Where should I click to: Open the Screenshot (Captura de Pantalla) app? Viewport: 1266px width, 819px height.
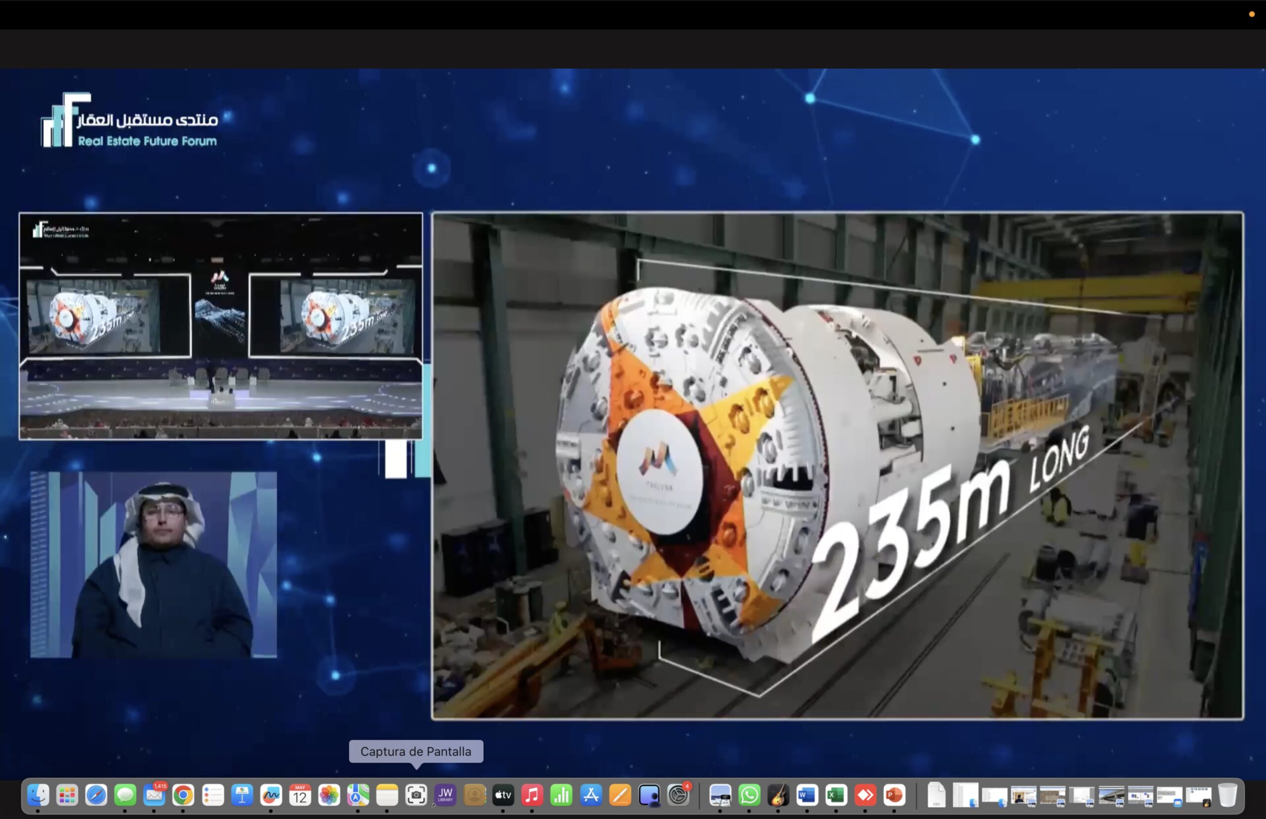416,795
